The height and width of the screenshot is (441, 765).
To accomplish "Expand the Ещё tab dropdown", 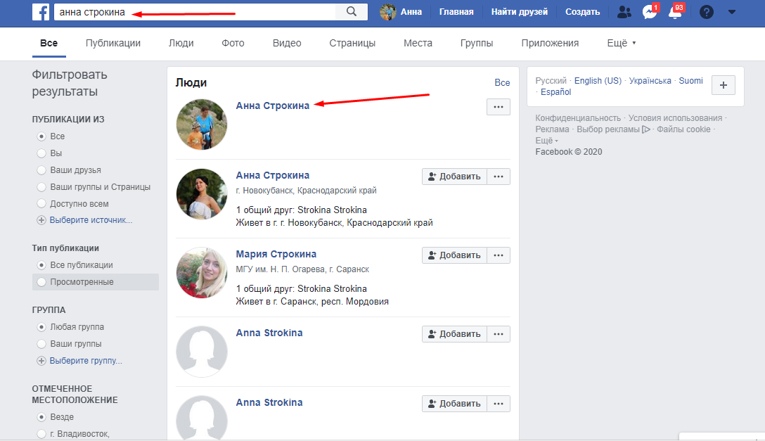I will point(621,43).
